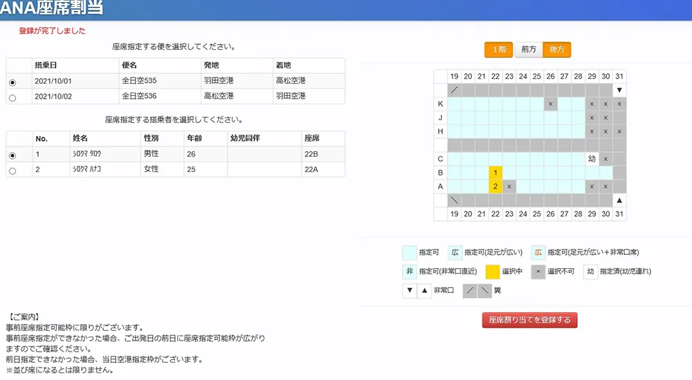Click unavailable × seat 26K

550,104
